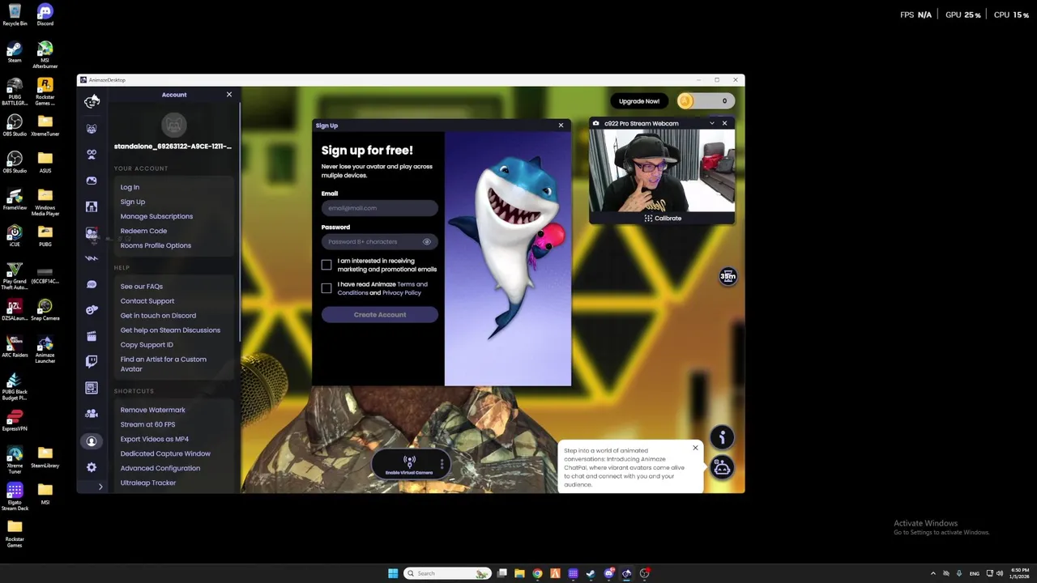Screen dimensions: 1037x583
Task: Check the marketing and promotional emails box
Action: 326,265
